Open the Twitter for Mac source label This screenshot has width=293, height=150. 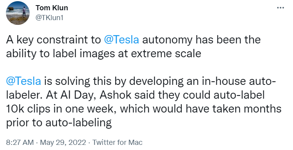coord(118,142)
